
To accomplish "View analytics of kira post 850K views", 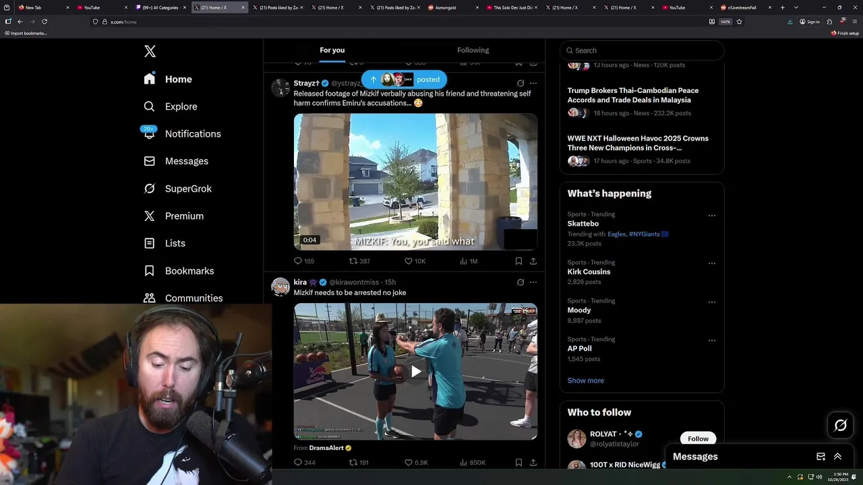I will click(472, 463).
